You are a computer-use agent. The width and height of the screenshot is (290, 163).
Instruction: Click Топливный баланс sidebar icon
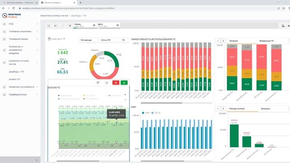coord(5,39)
